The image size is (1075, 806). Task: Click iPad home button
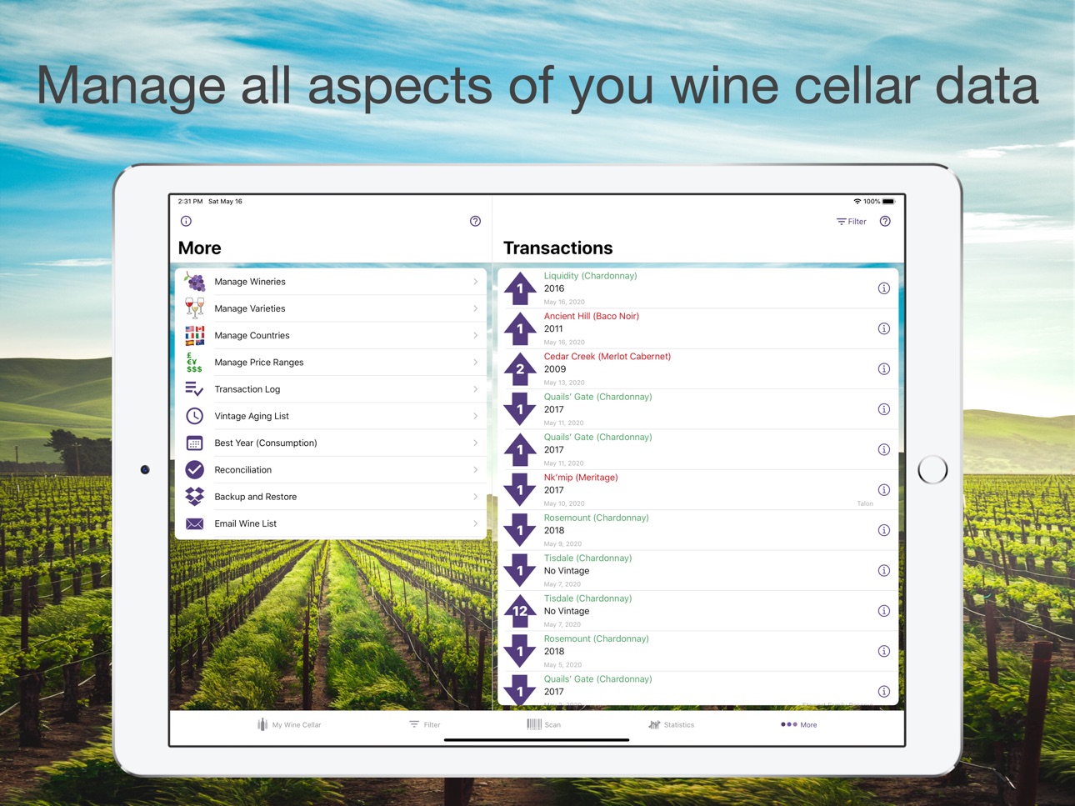click(x=932, y=470)
